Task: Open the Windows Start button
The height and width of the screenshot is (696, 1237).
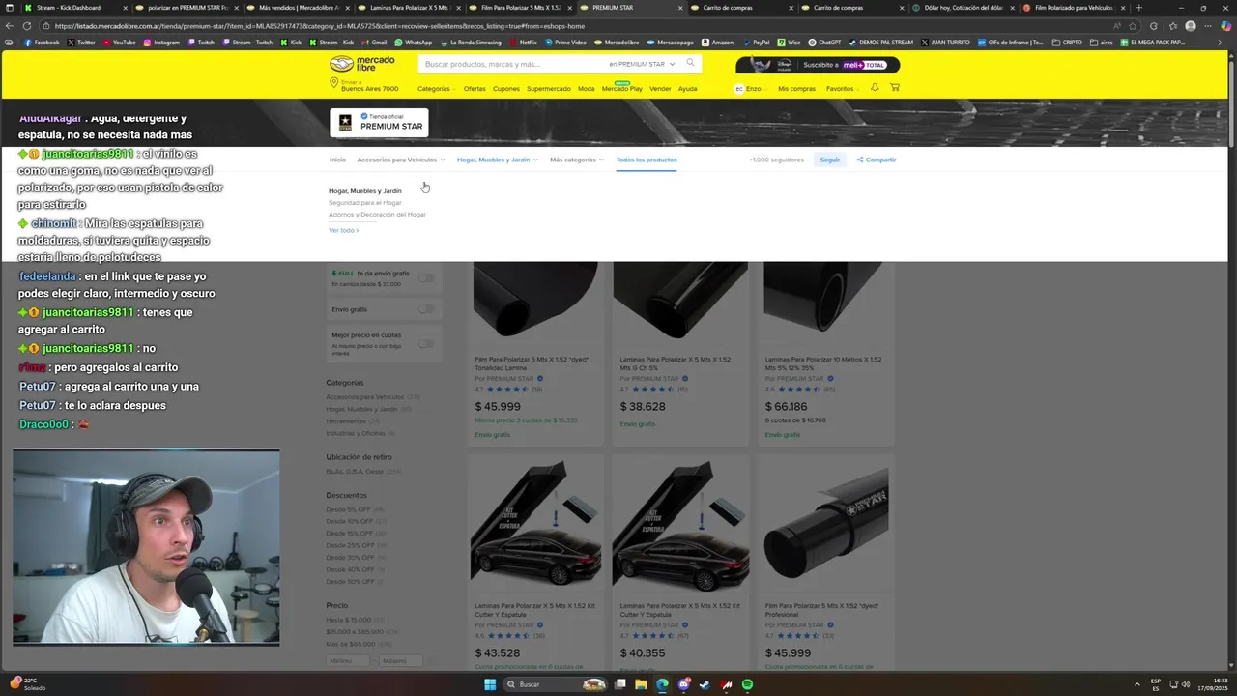Action: [x=490, y=684]
